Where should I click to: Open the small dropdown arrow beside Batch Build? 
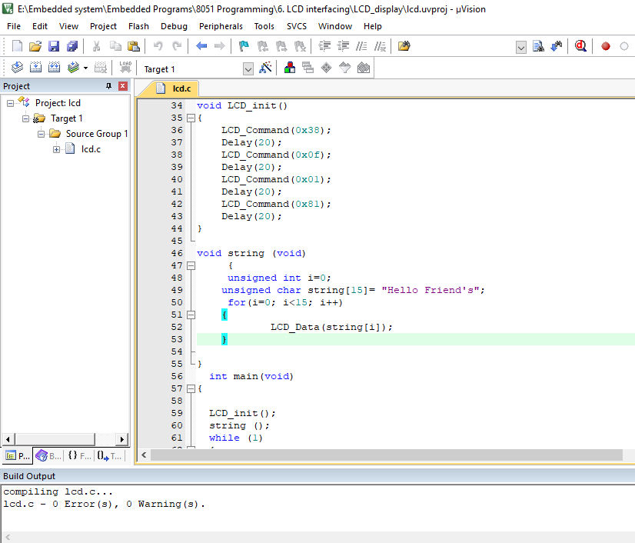pyautogui.click(x=85, y=68)
